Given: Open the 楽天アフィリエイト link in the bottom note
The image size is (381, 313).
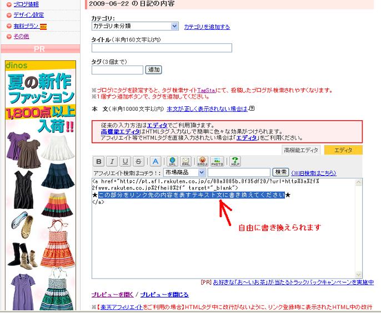Looking at the screenshot, I should point(122,307).
